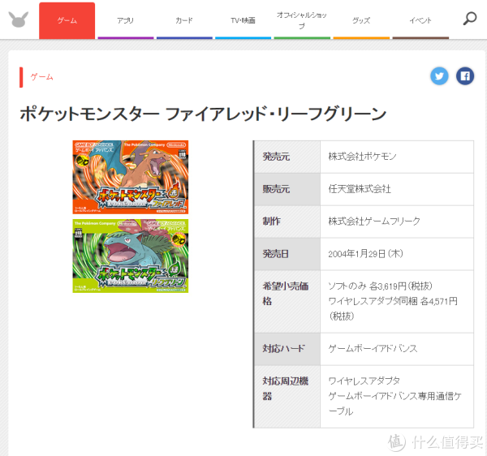Click the Pikachu silhouette home logo

click(19, 19)
